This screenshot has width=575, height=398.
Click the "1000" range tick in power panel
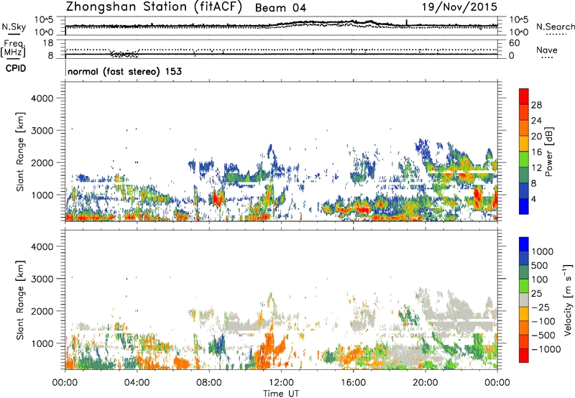point(42,195)
